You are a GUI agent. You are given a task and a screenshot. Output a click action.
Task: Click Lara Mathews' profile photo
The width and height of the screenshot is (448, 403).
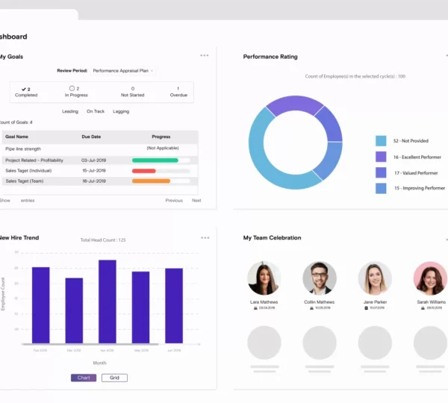(x=264, y=278)
